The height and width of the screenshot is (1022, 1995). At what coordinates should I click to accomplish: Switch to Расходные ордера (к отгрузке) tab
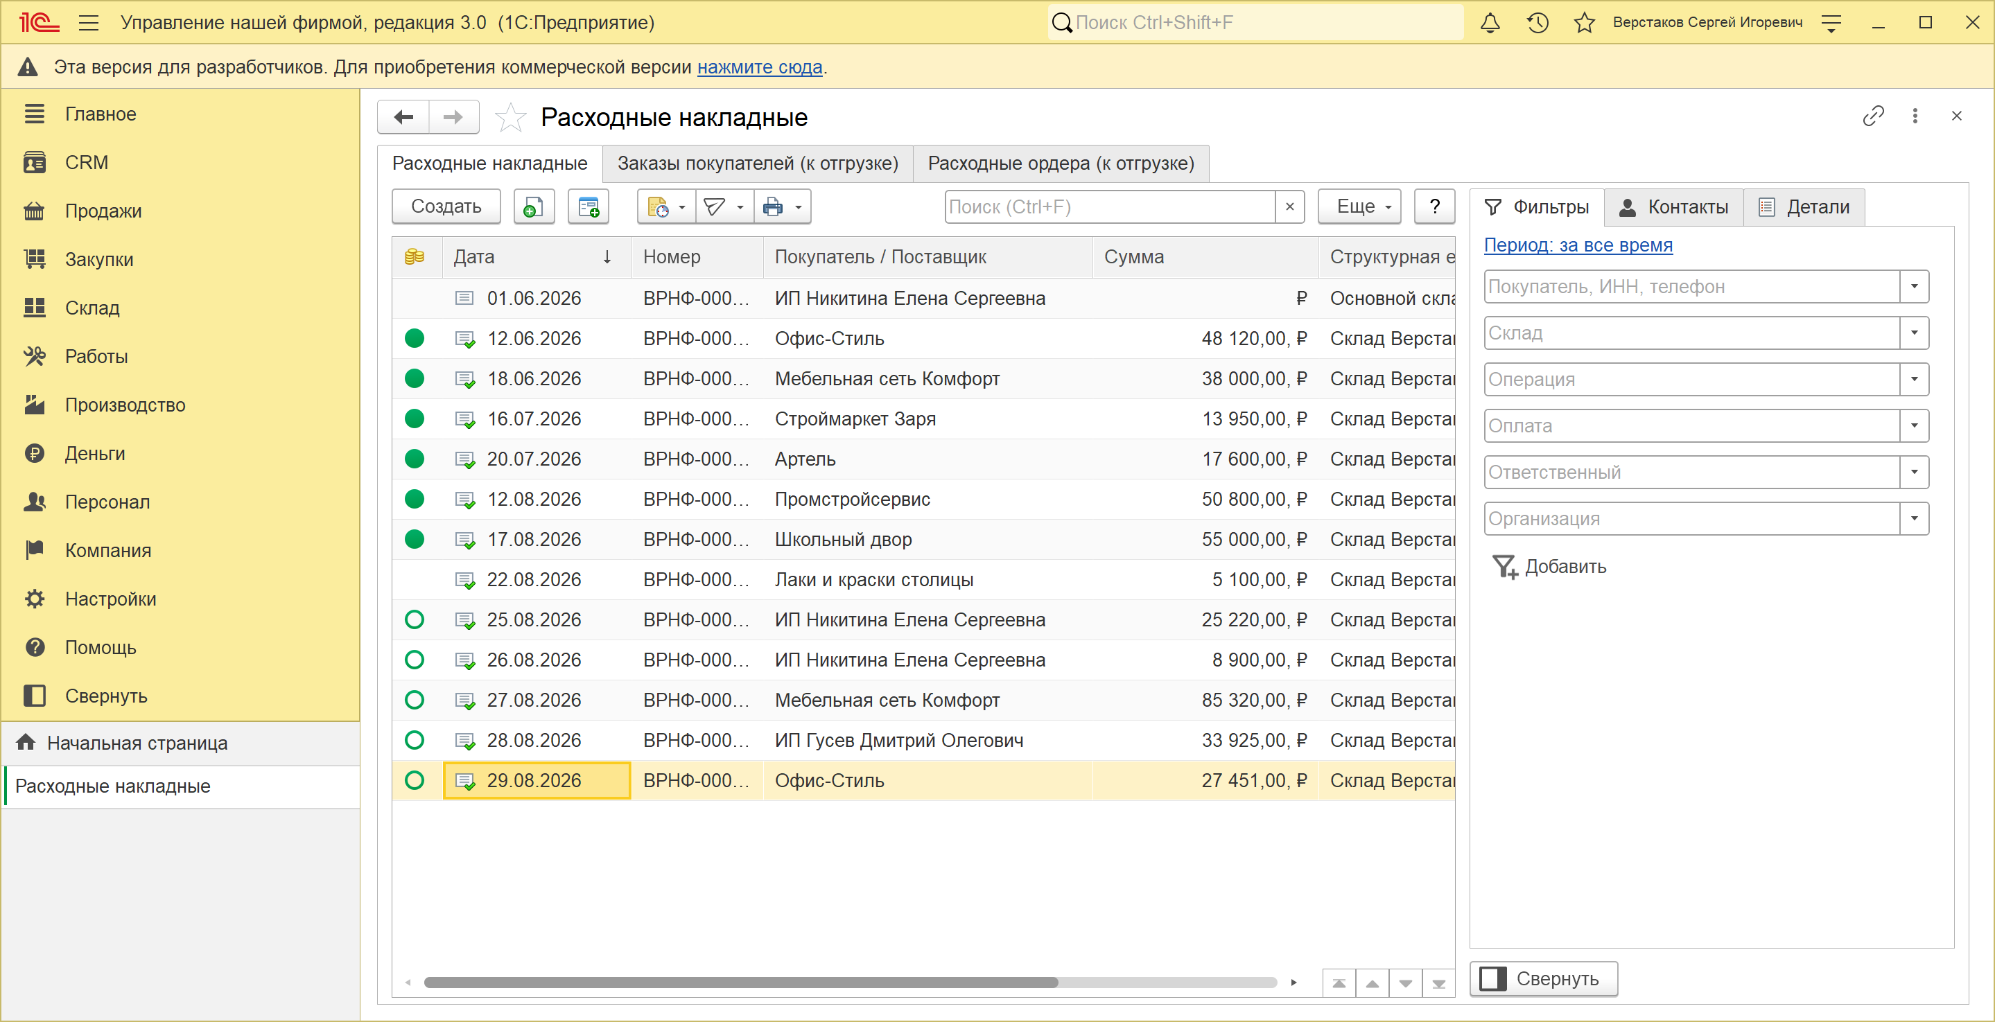(x=1061, y=164)
